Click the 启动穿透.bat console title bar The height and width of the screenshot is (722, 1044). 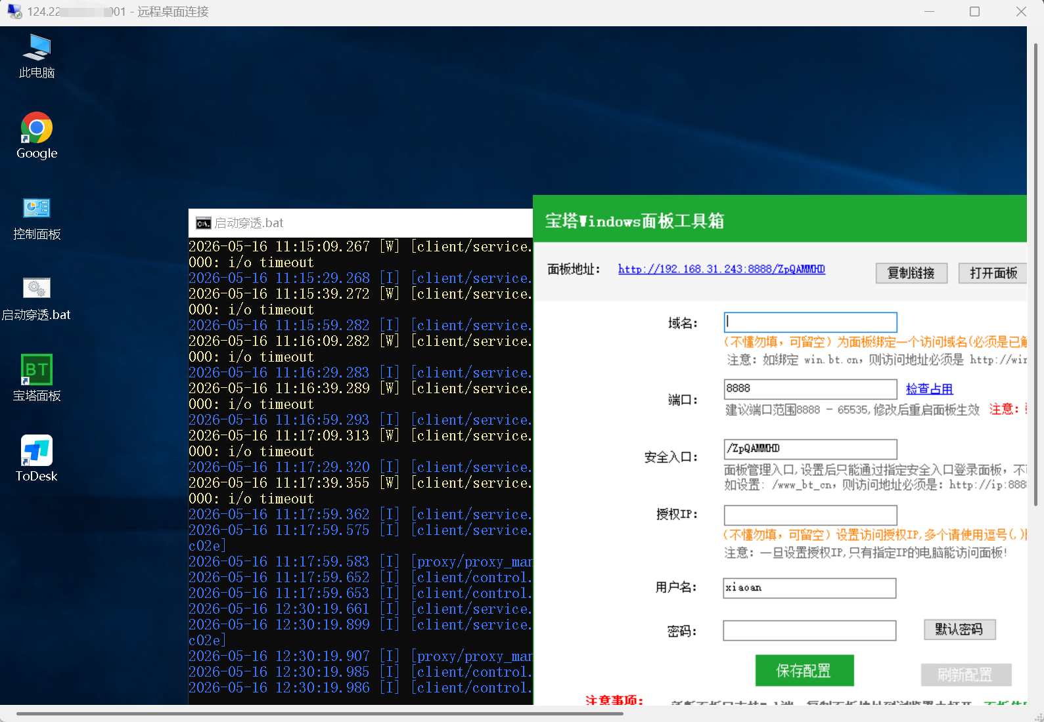(x=360, y=223)
